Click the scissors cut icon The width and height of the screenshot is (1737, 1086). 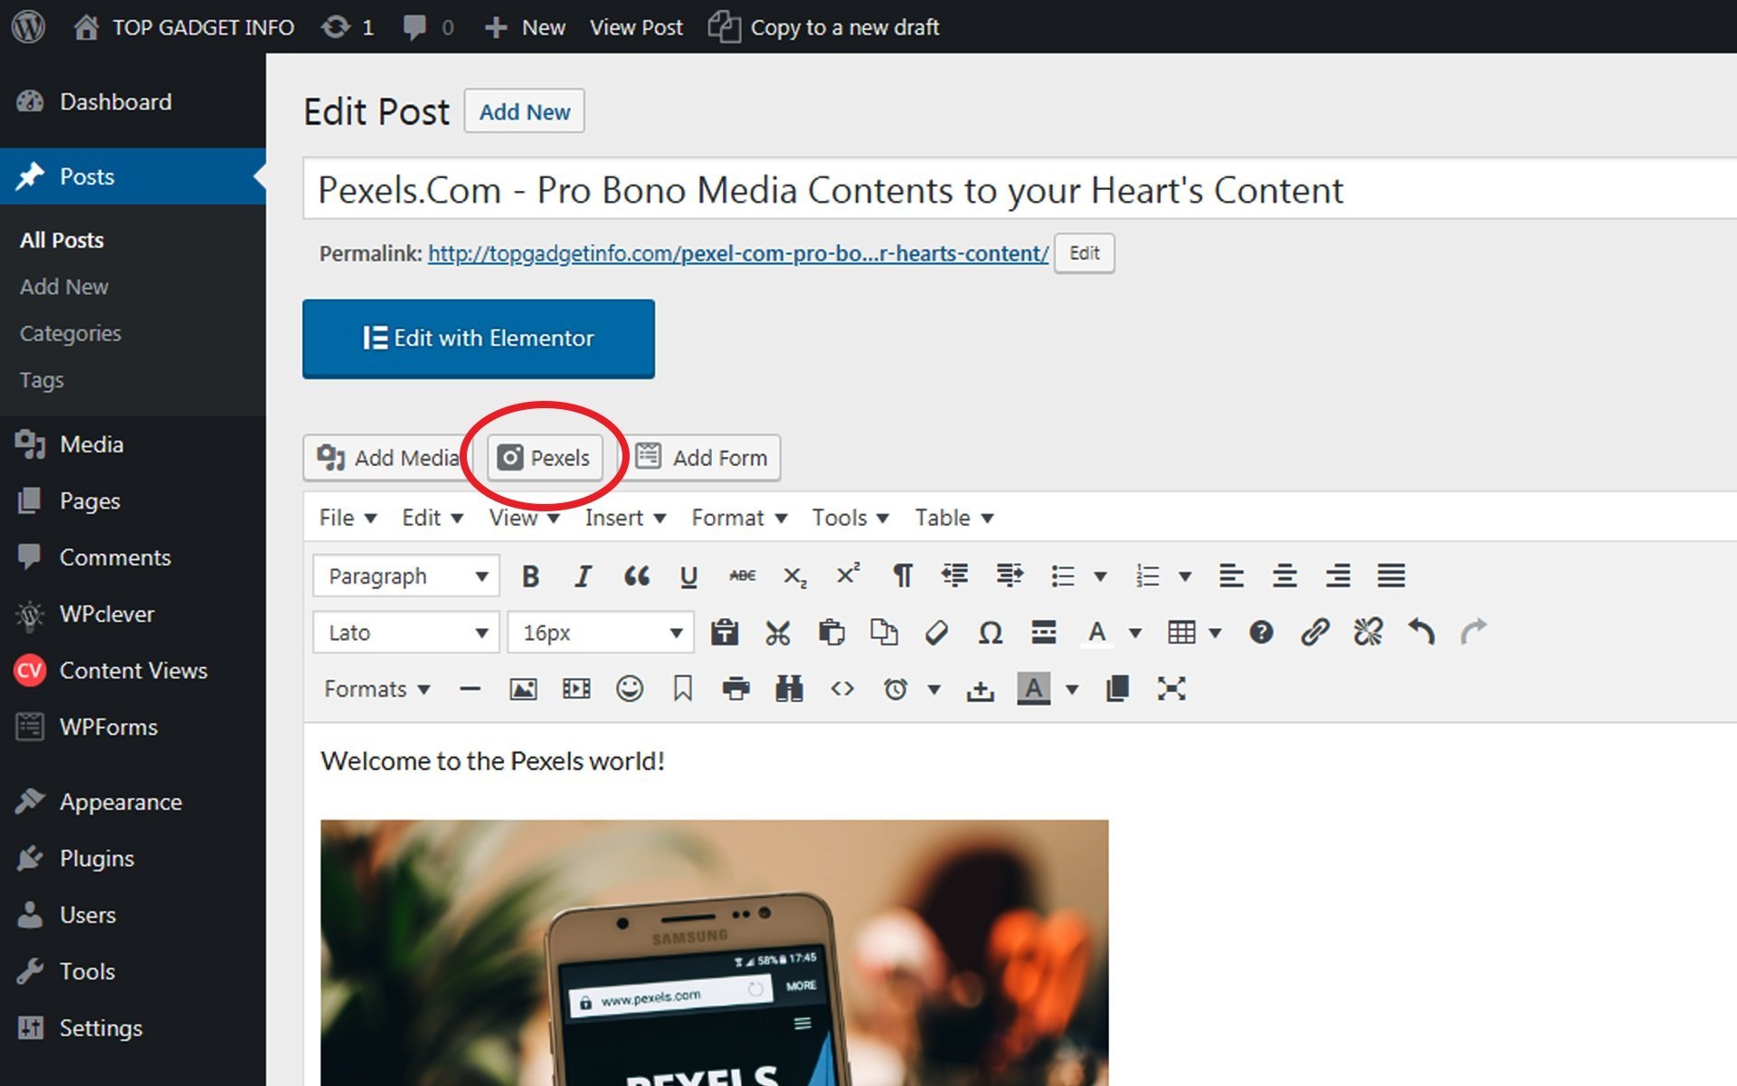pos(778,633)
